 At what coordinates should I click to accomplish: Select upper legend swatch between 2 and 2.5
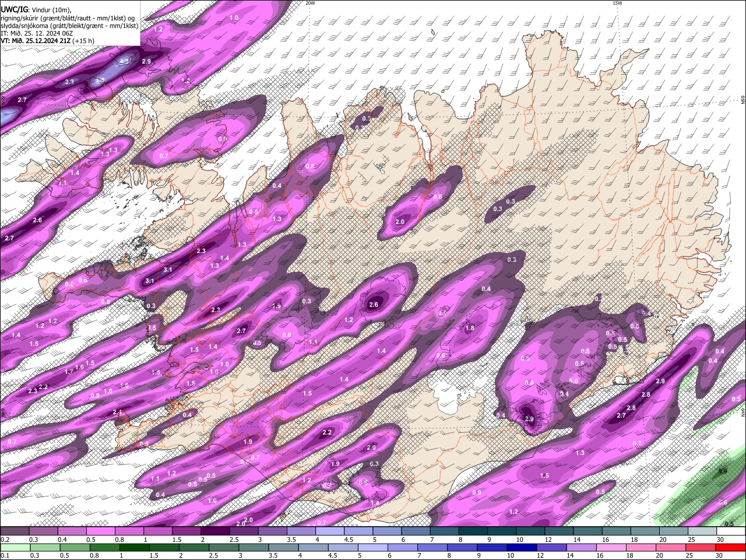click(215, 531)
